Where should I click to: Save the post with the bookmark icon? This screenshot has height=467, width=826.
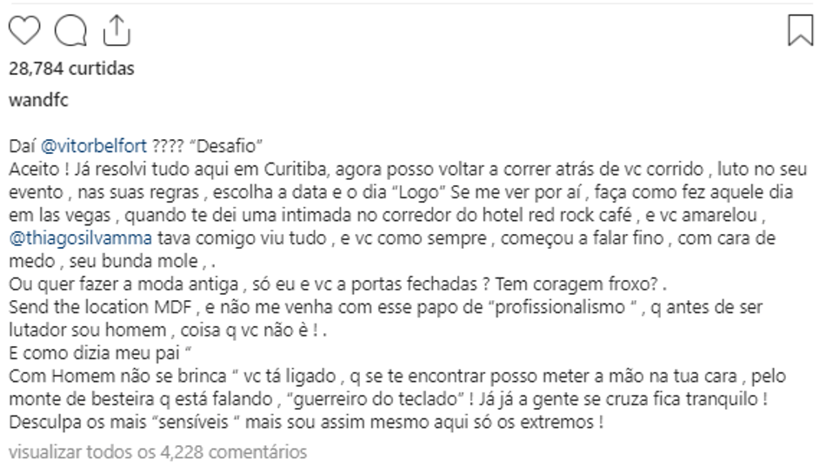pyautogui.click(x=801, y=30)
